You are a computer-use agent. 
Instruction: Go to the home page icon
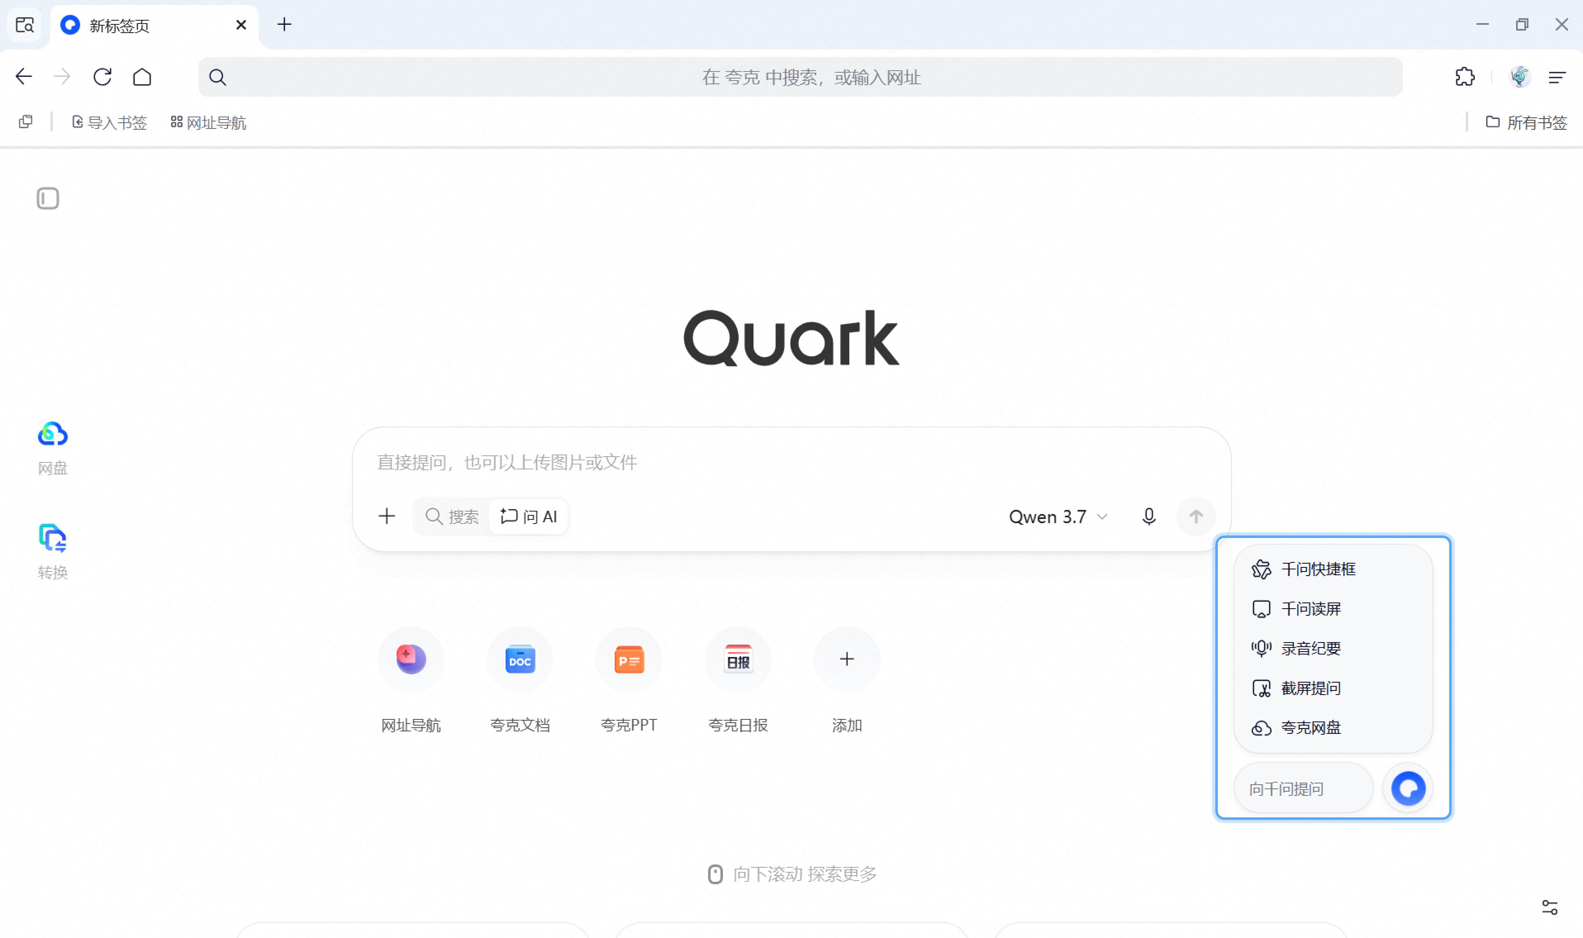pyautogui.click(x=142, y=77)
